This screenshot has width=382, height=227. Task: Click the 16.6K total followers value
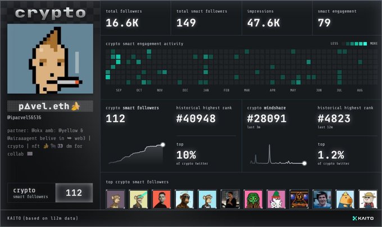tap(122, 23)
